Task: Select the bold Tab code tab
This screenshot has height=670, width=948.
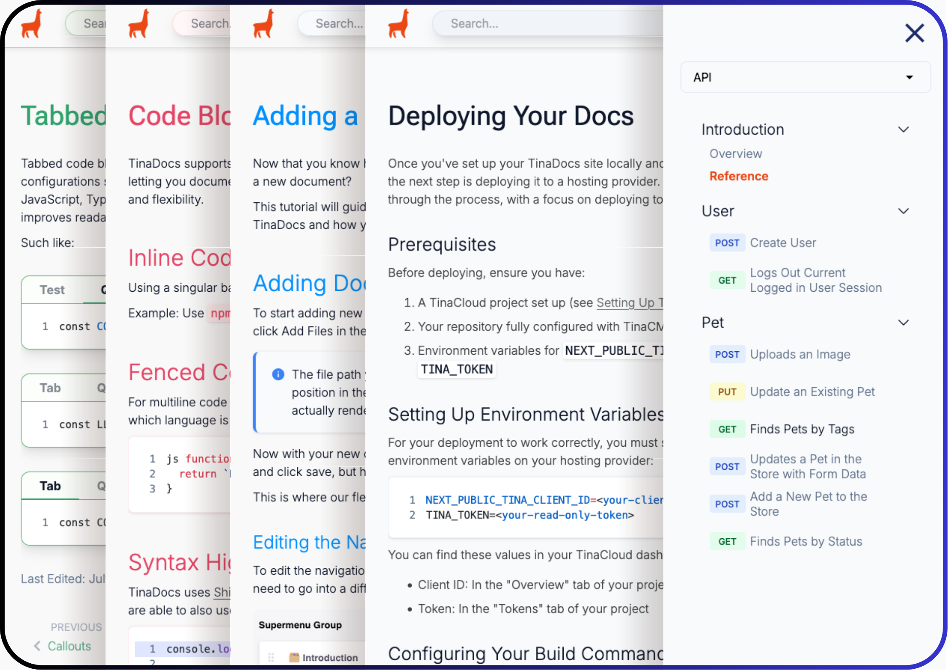Action: pyautogui.click(x=50, y=486)
